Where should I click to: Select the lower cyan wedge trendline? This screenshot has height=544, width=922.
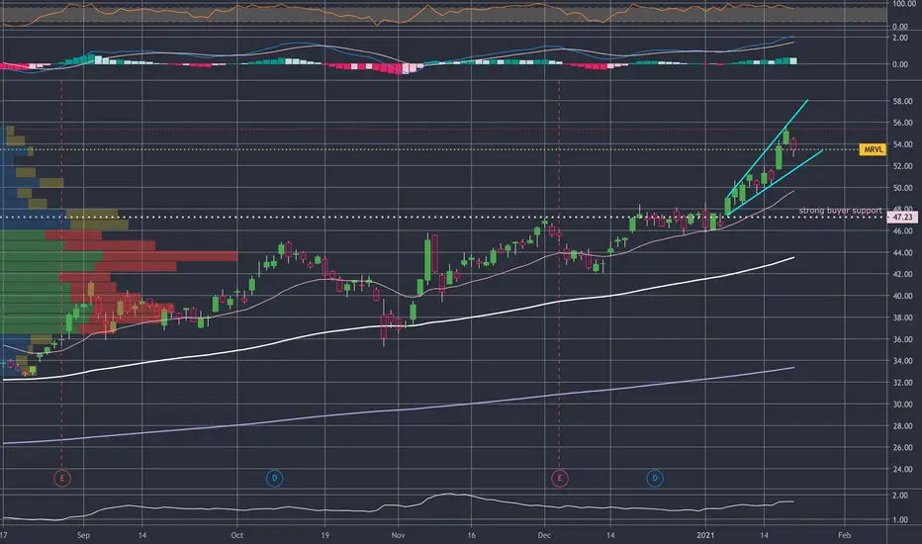[775, 182]
